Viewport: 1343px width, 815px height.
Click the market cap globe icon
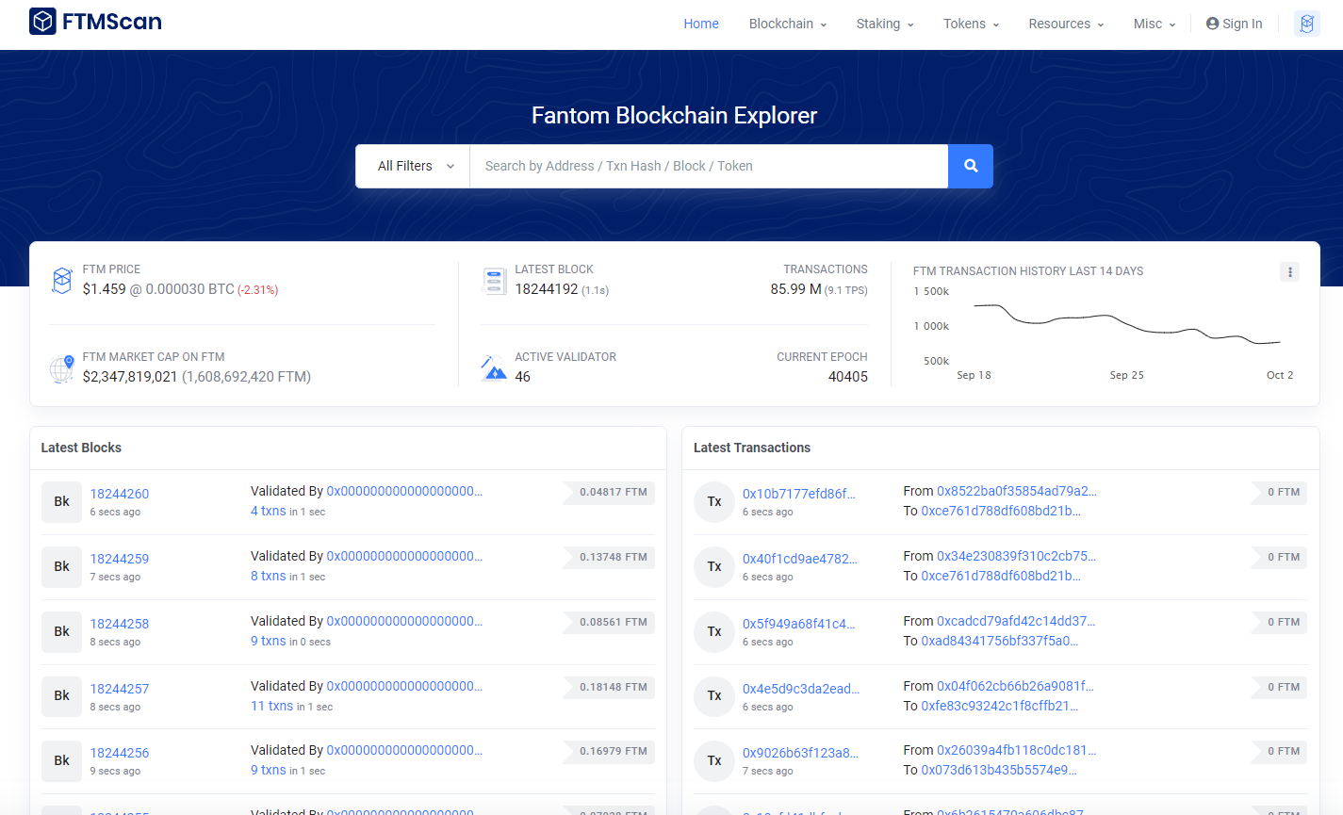point(62,368)
